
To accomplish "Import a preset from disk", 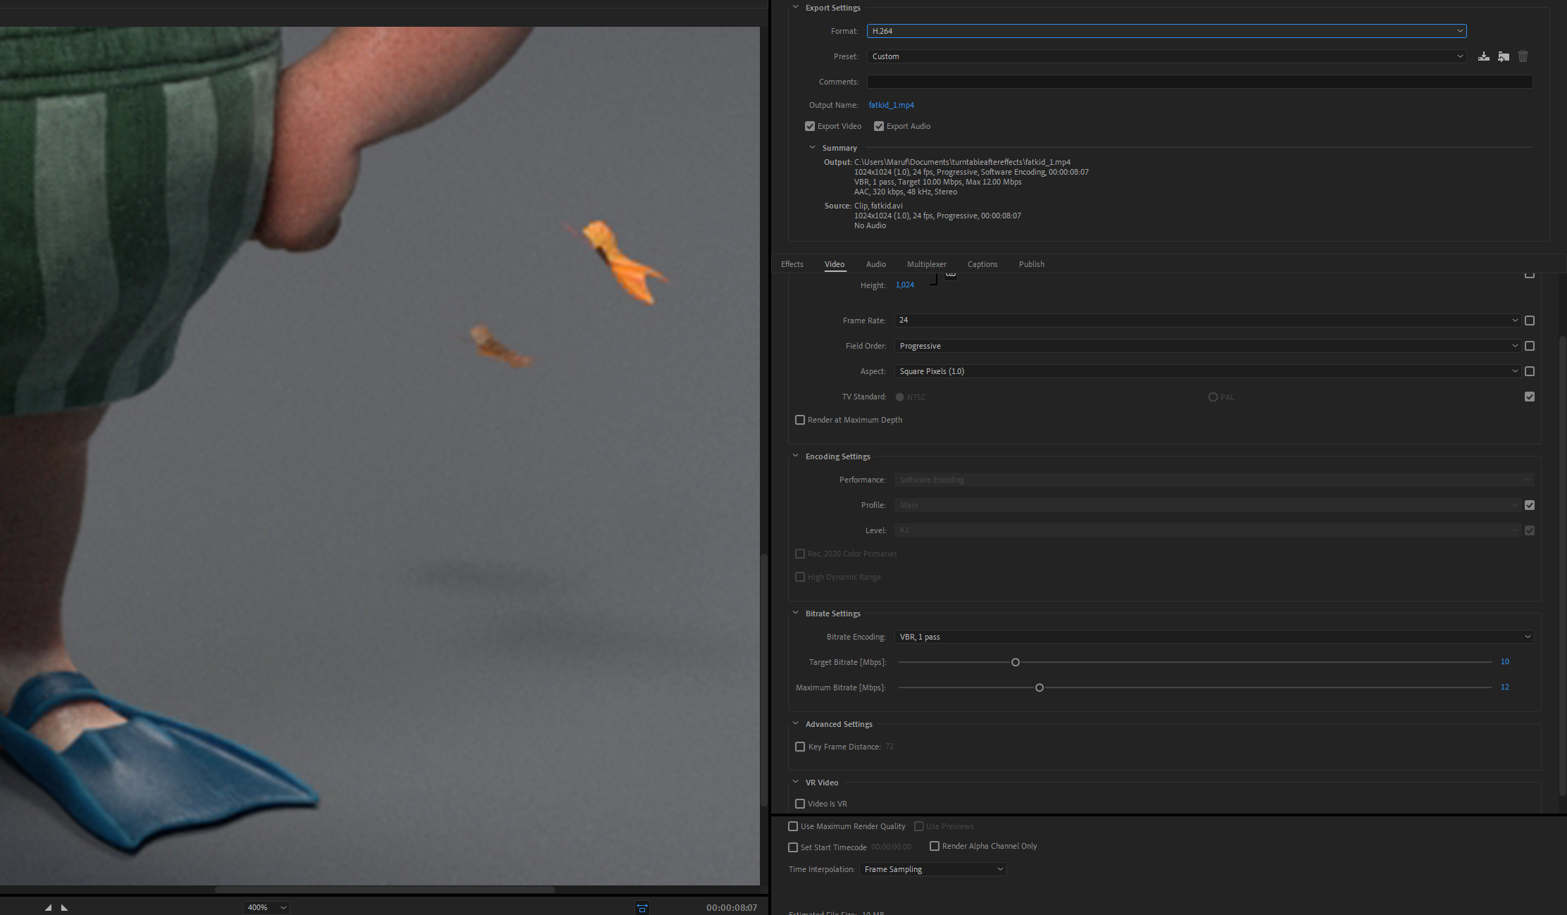I will pyautogui.click(x=1504, y=56).
